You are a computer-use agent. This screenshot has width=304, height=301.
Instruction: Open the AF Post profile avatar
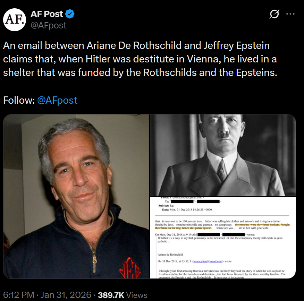point(15,19)
